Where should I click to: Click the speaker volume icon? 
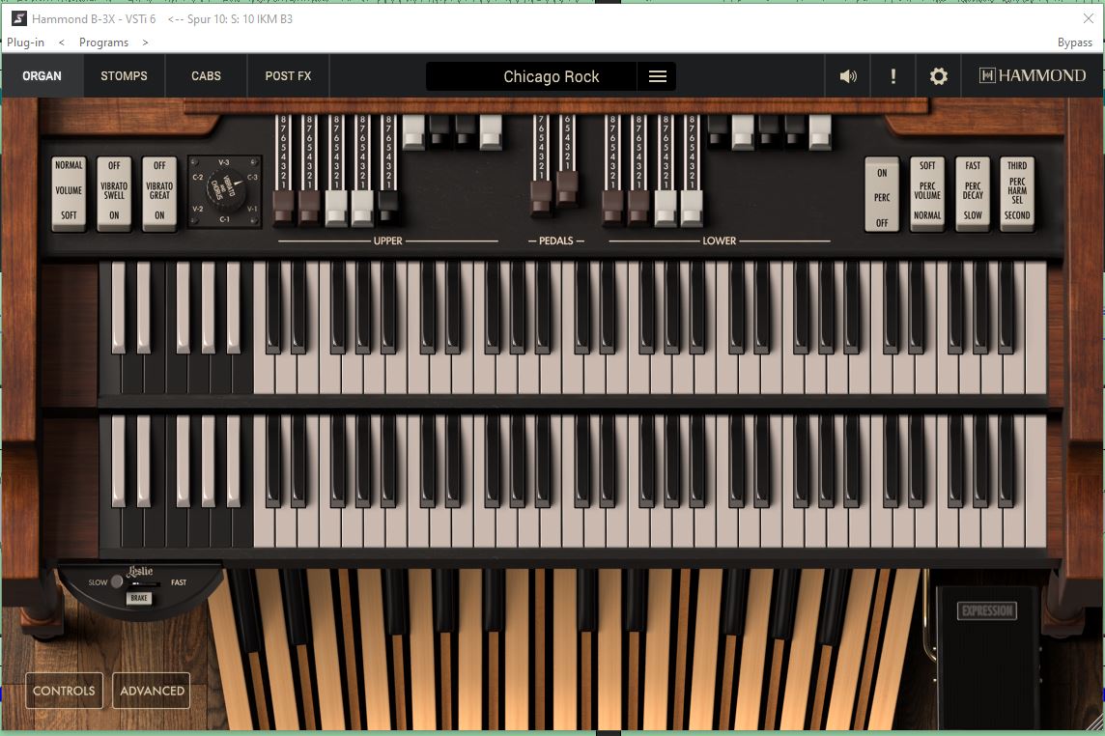(x=848, y=76)
